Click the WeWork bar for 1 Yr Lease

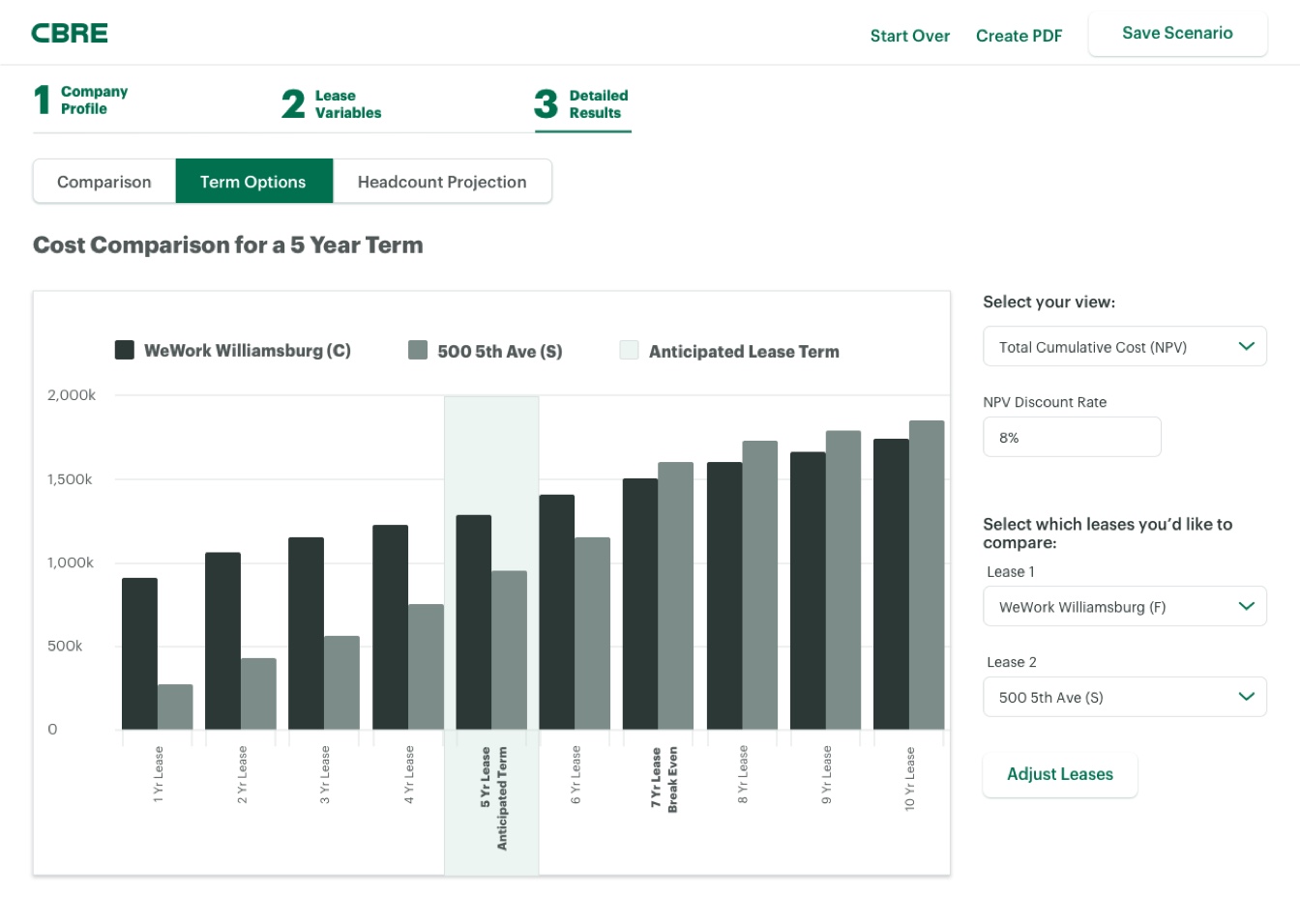(139, 653)
